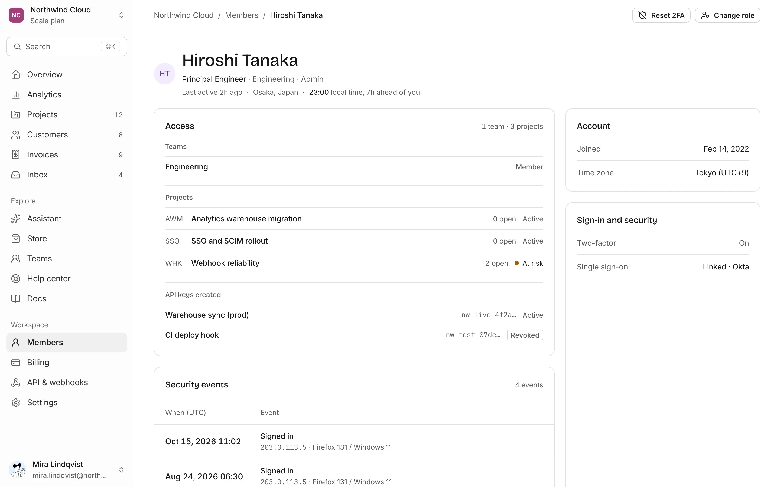Click the Invoices receipt icon
The image size is (780, 487).
point(15,154)
